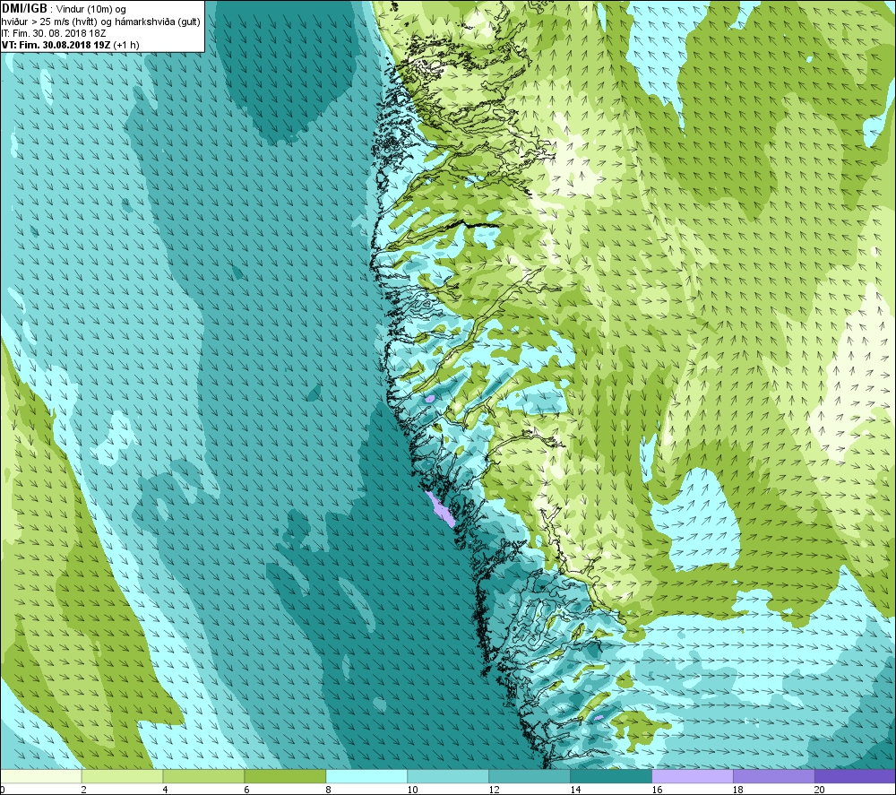This screenshot has width=896, height=795.
Task: Click the largest purple wind patch on the coast
Action: tap(441, 509)
